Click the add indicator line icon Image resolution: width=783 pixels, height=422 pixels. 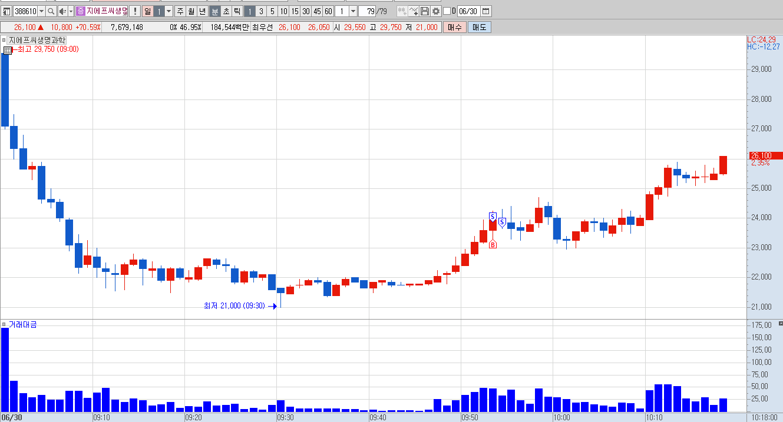pyautogui.click(x=414, y=11)
